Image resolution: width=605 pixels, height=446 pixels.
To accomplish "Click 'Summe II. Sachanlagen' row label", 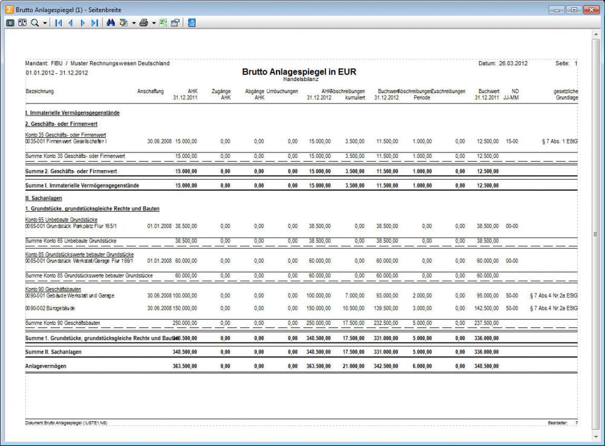I will point(53,352).
